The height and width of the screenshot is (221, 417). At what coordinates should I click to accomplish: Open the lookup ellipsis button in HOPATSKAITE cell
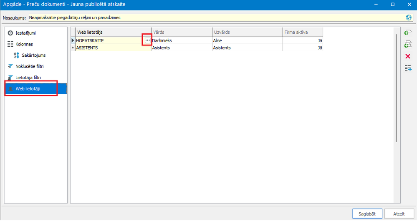[x=147, y=40]
